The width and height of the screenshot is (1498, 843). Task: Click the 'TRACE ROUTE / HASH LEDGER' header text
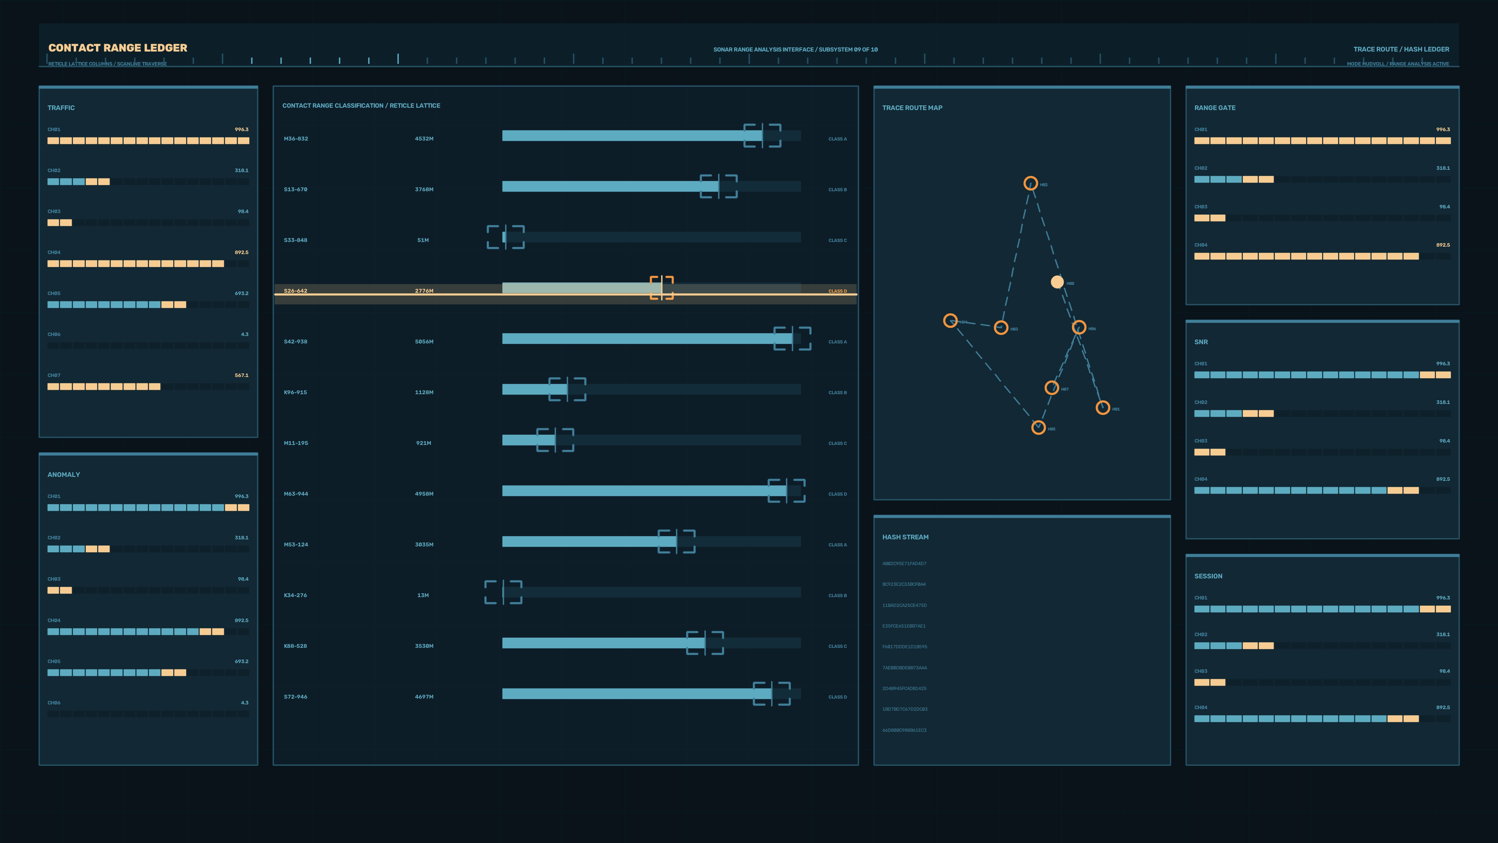[x=1401, y=50]
